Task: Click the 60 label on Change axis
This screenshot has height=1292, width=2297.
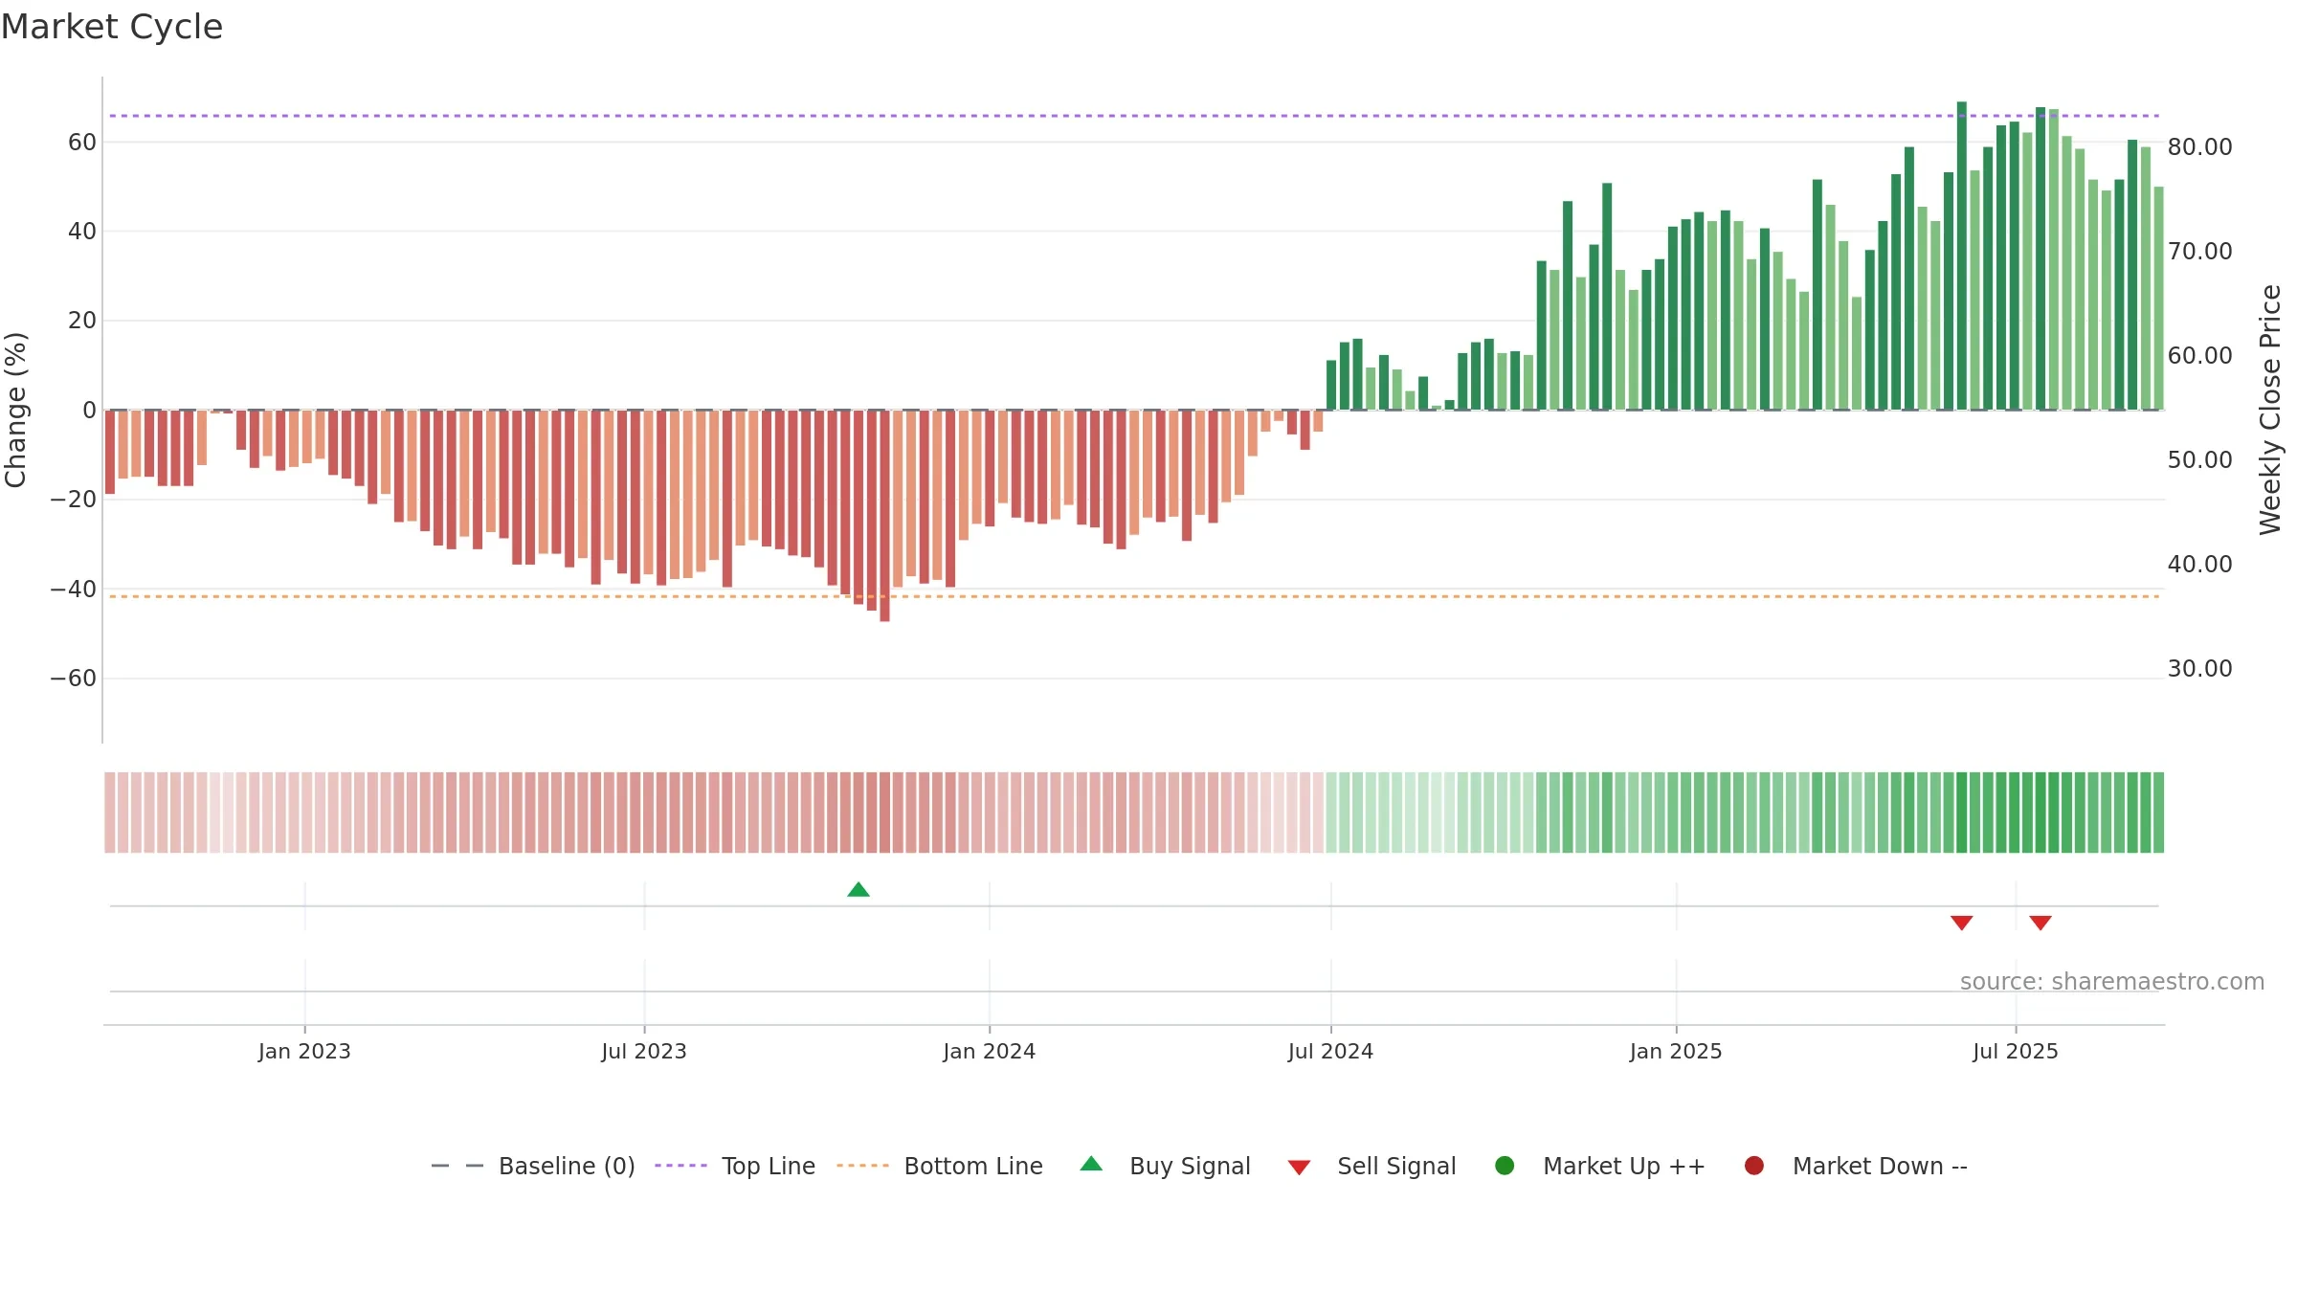Action: pyautogui.click(x=82, y=143)
